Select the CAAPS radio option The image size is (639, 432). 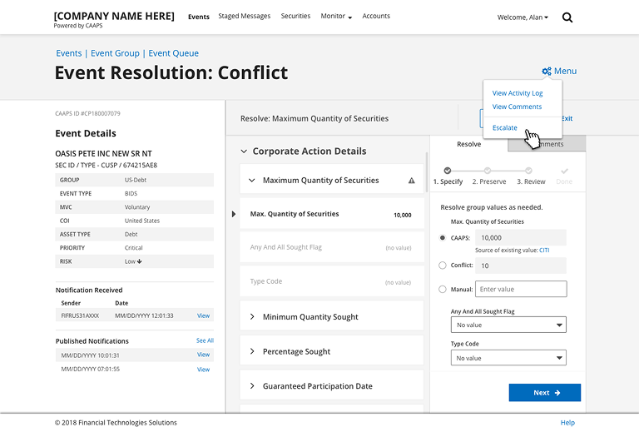(443, 237)
